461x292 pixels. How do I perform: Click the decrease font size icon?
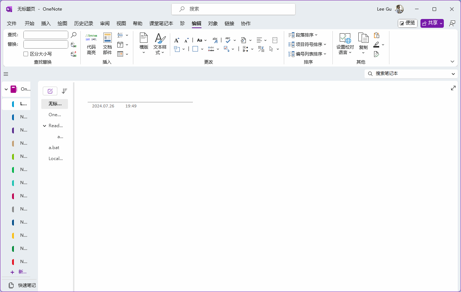point(187,40)
